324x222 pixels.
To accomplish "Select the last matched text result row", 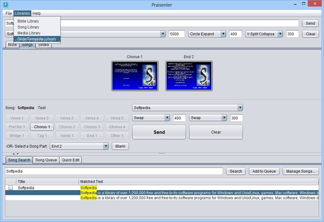I will tap(162, 198).
